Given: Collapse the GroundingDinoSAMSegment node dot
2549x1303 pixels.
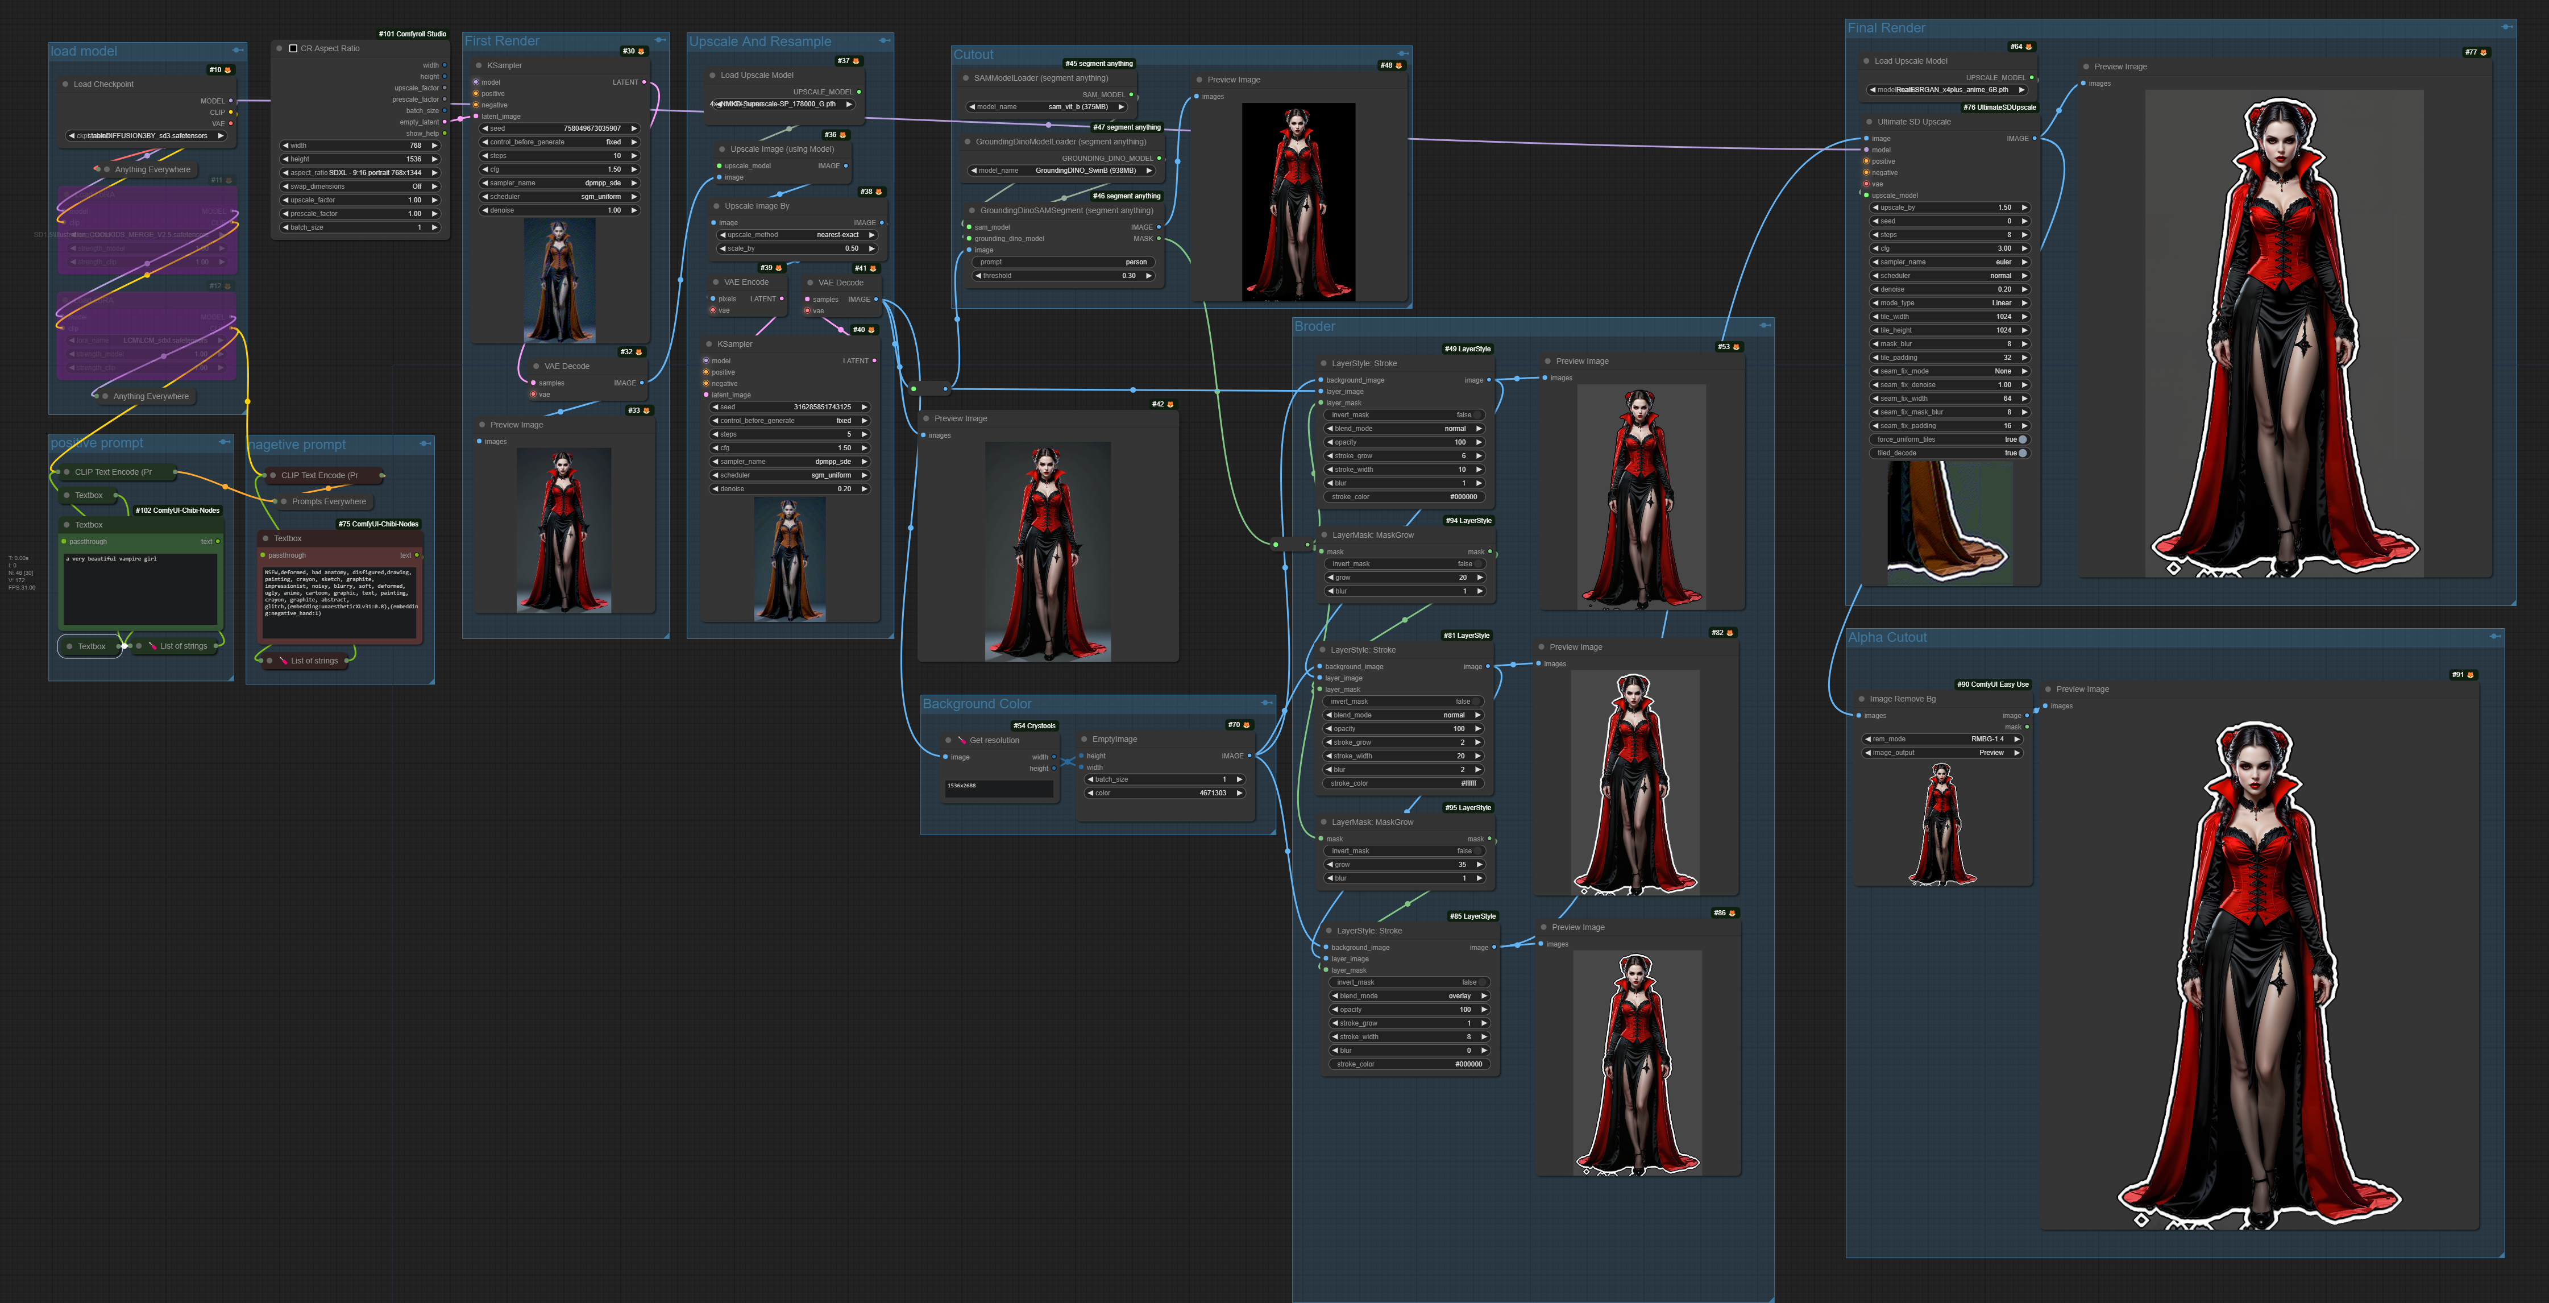Looking at the screenshot, I should tap(972, 211).
